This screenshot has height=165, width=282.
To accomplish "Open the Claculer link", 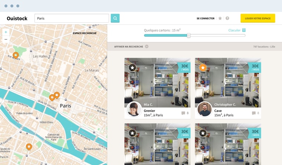I will pos(235,30).
